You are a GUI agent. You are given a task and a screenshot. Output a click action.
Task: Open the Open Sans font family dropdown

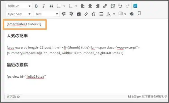coord(19,14)
